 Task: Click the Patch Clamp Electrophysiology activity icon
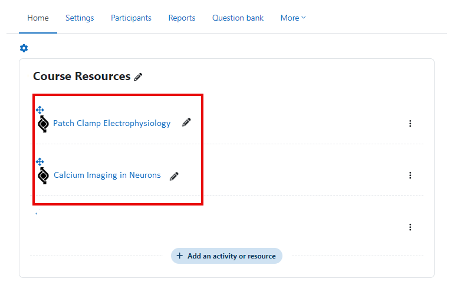click(x=43, y=124)
